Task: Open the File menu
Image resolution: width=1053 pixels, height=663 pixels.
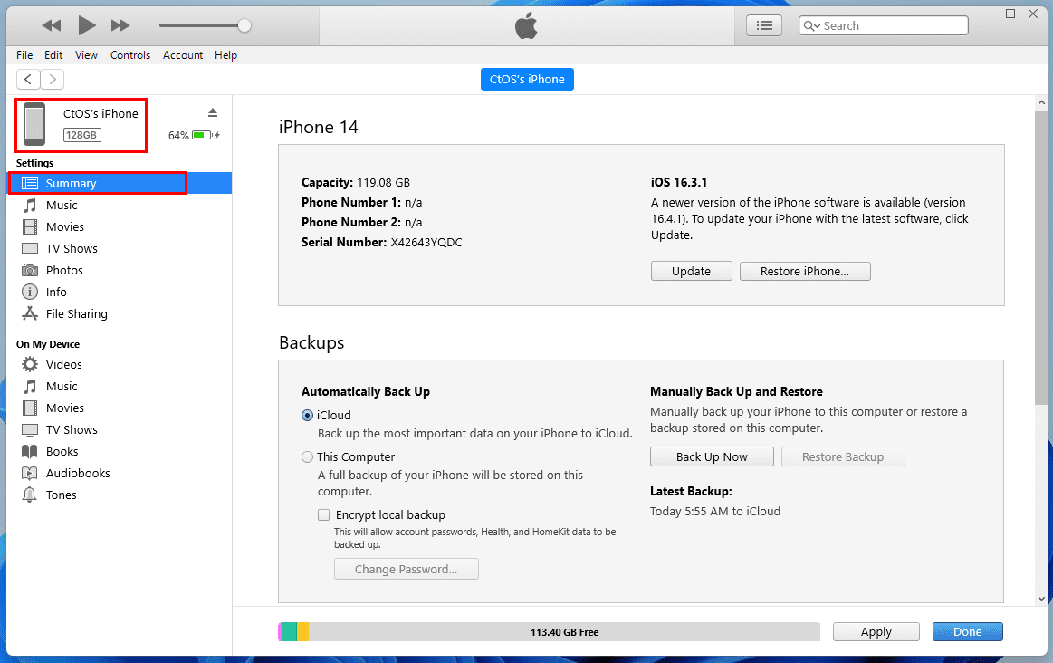Action: tap(24, 55)
